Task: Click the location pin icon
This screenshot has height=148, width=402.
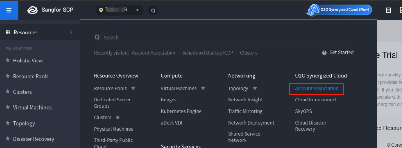Action: (101, 10)
